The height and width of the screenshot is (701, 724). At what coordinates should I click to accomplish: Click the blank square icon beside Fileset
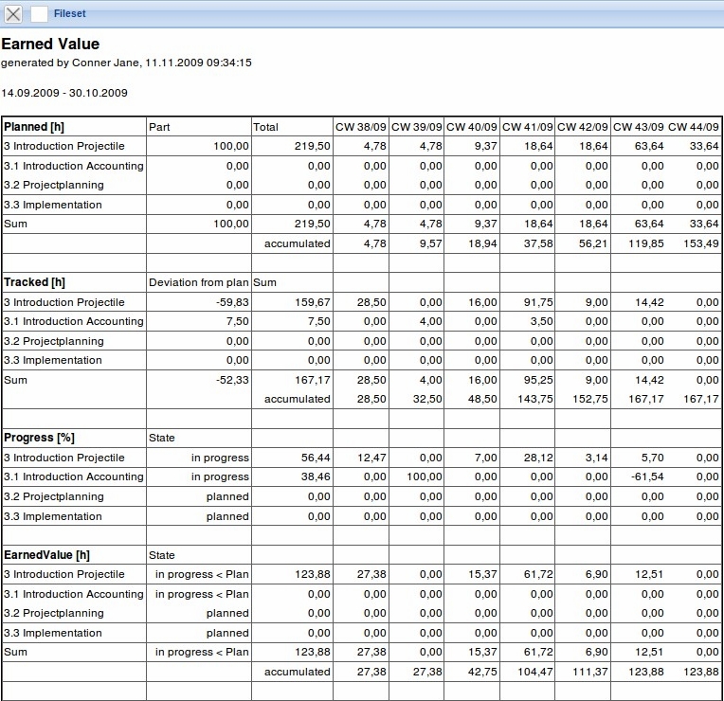point(39,14)
